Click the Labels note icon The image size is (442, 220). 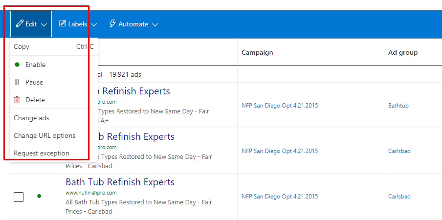(x=62, y=23)
